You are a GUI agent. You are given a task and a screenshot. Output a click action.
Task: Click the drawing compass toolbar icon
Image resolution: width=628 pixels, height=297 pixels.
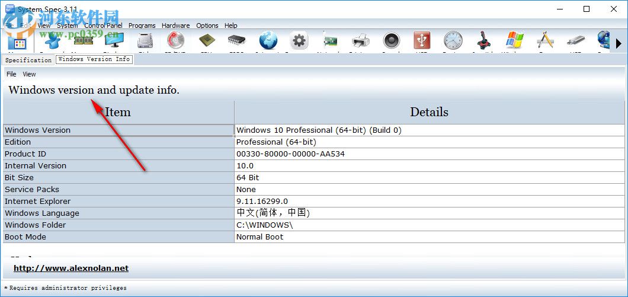[x=545, y=41]
